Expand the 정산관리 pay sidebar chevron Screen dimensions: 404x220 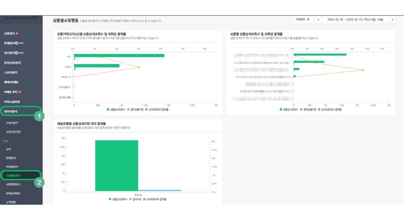tap(38, 53)
